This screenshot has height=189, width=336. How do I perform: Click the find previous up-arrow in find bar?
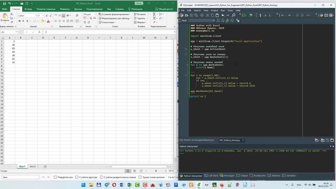43,177
